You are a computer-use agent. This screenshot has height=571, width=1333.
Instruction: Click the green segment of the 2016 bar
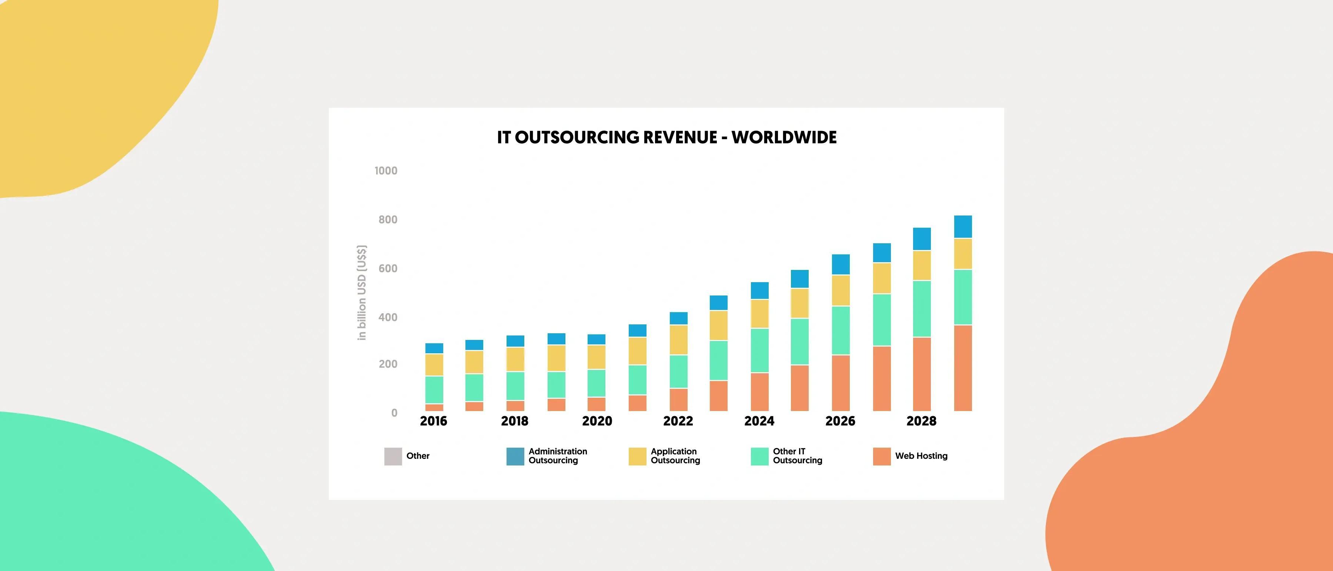pos(434,390)
